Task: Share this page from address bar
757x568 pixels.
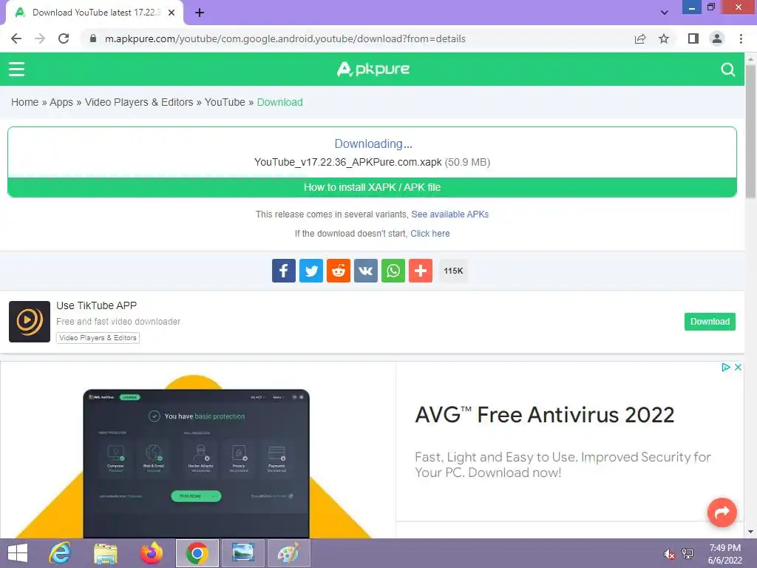Action: (x=640, y=38)
